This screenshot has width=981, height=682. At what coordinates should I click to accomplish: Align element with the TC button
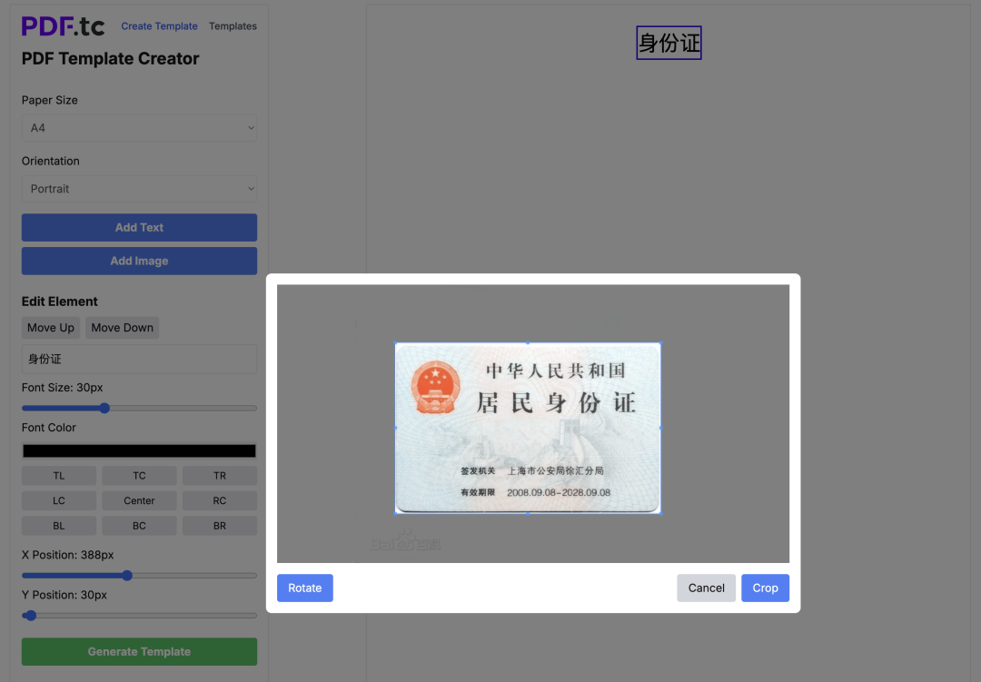139,476
